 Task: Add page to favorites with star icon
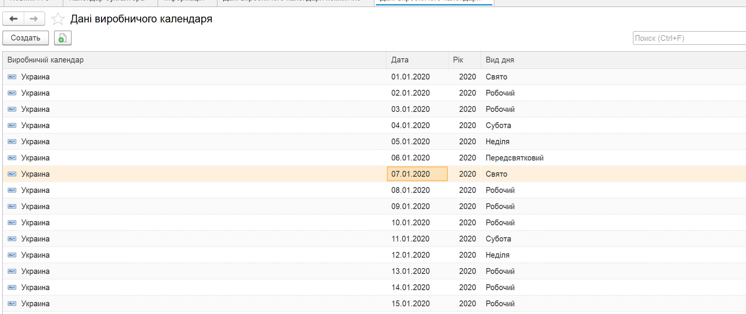pyautogui.click(x=58, y=19)
